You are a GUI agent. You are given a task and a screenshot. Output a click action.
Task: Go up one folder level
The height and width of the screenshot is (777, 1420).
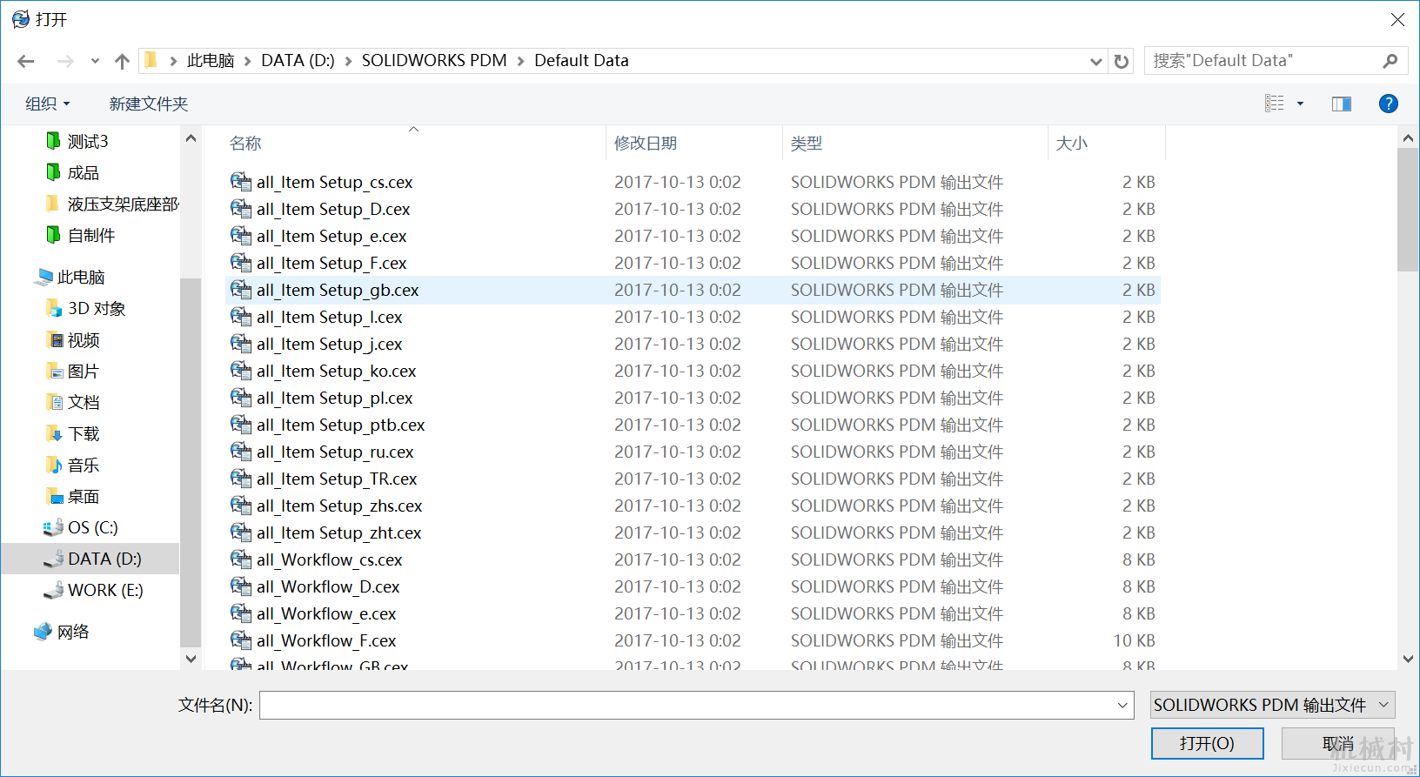(122, 61)
